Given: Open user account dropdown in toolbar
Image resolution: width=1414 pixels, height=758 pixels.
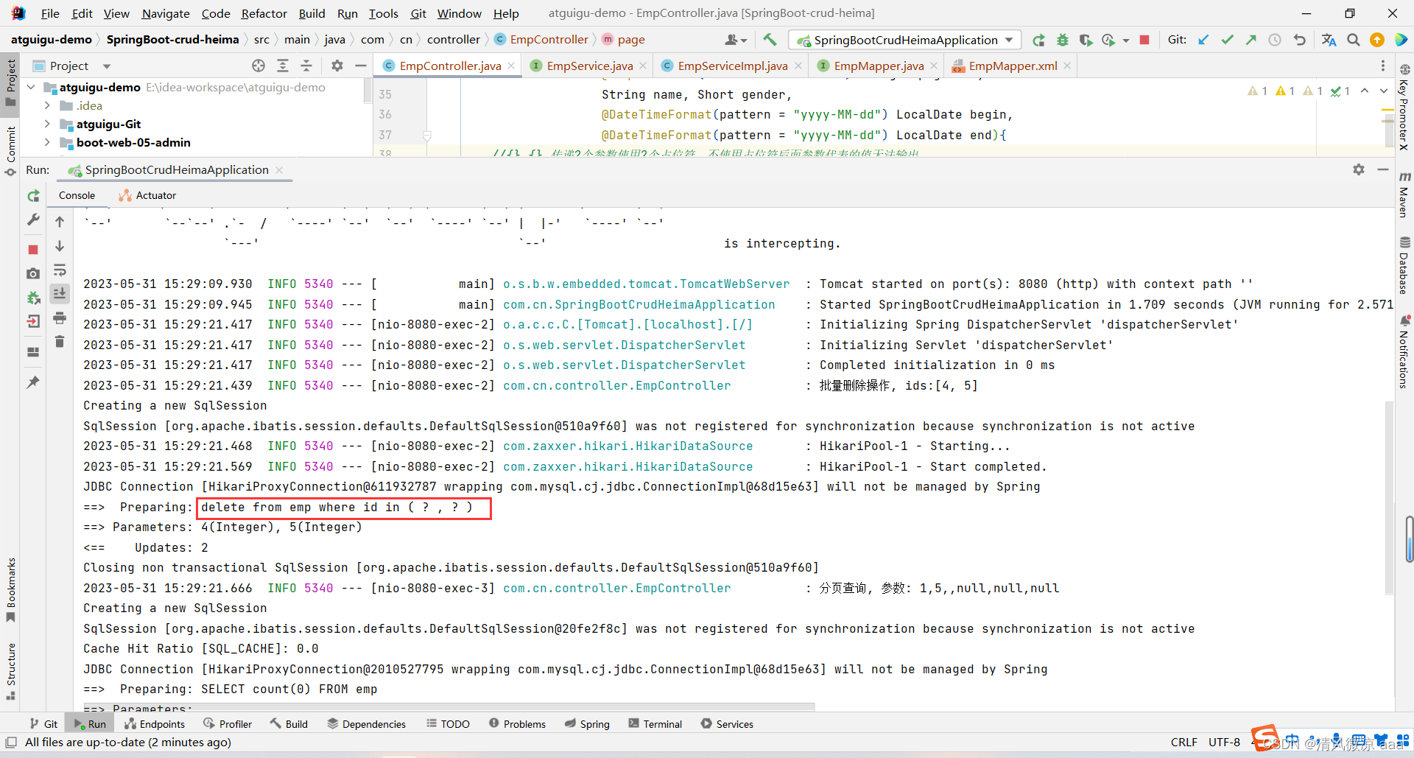Looking at the screenshot, I should [736, 40].
